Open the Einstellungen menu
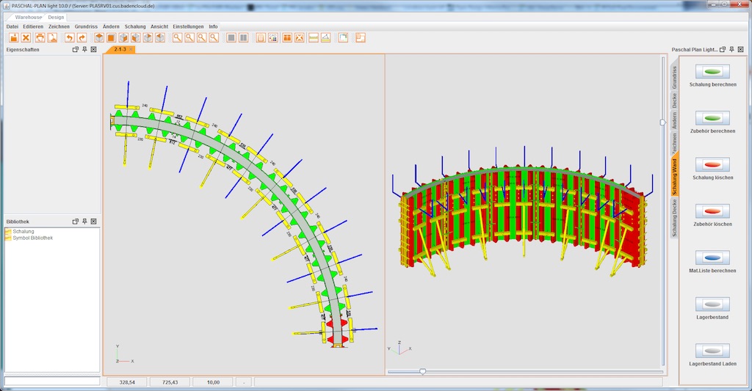This screenshot has width=752, height=391. click(188, 26)
